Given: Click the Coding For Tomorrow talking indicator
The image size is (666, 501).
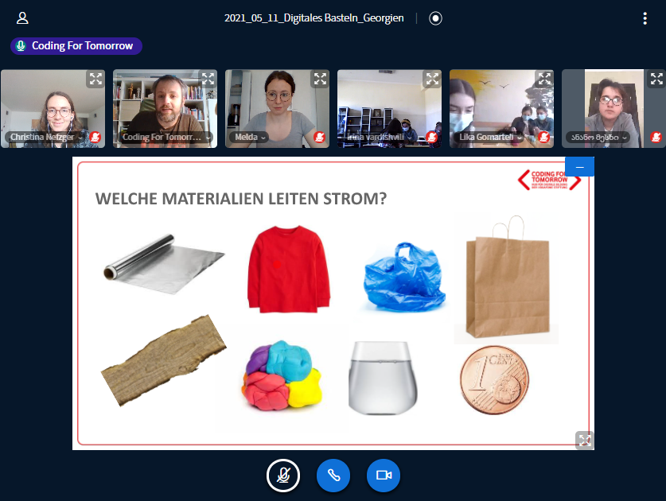Looking at the screenshot, I should click(x=76, y=46).
